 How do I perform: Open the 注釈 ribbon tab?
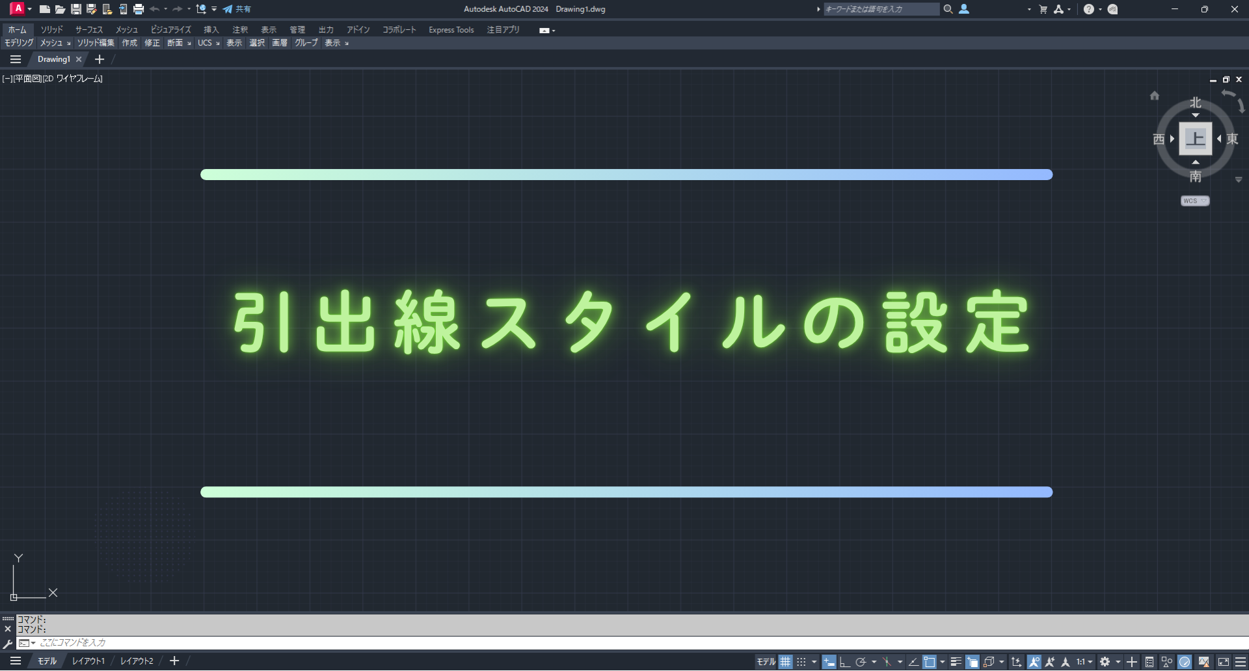pos(240,30)
